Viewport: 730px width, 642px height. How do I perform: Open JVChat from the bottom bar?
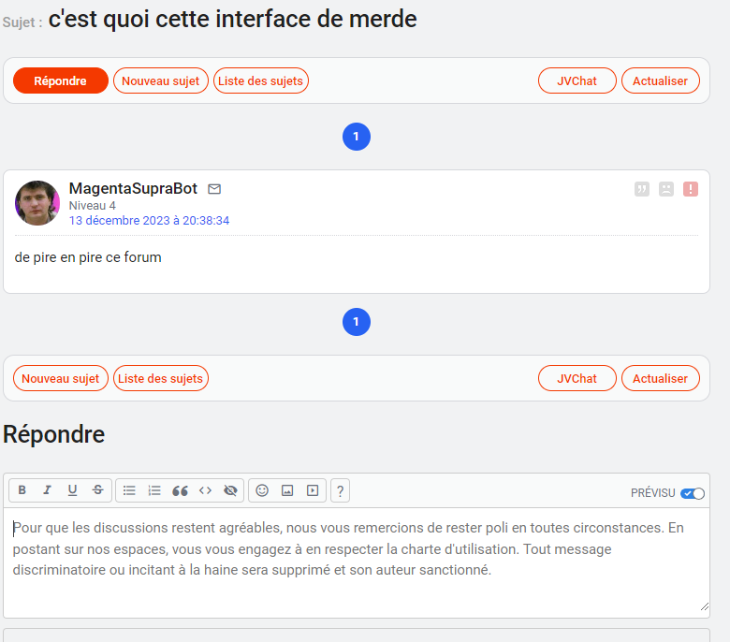(x=577, y=378)
